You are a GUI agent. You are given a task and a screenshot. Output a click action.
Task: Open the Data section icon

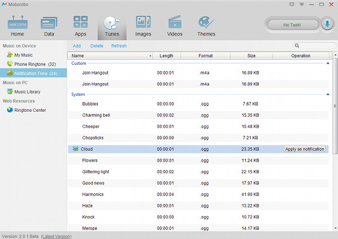click(x=49, y=23)
